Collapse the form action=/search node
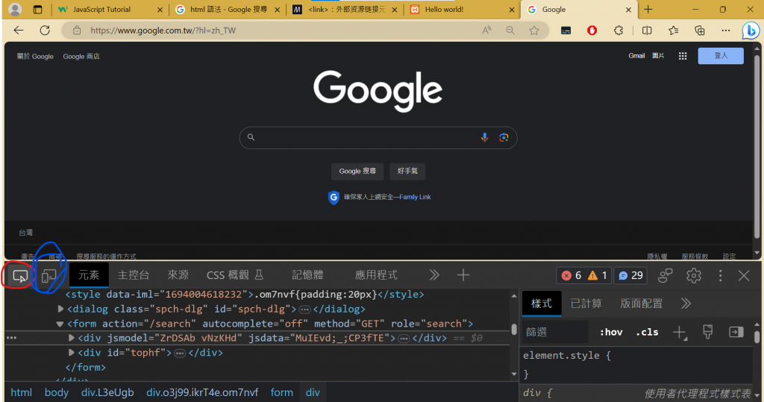Viewport: 764px width, 402px height. click(60, 324)
